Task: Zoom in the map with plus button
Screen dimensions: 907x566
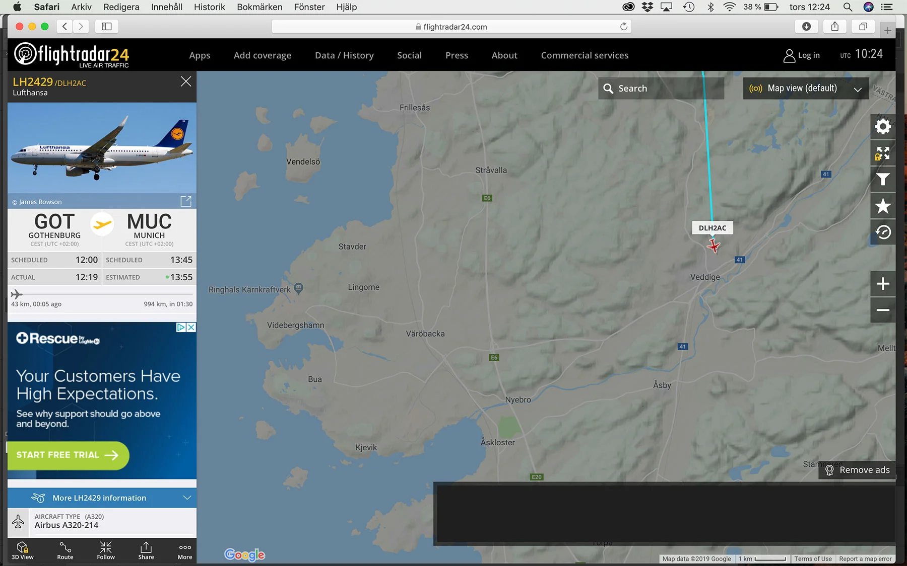Action: pyautogui.click(x=883, y=284)
